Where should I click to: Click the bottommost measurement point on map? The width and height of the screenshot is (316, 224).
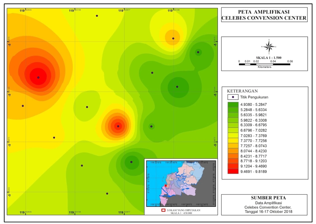pyautogui.click(x=107, y=194)
